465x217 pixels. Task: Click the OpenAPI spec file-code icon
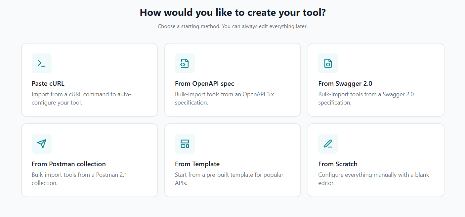point(185,63)
